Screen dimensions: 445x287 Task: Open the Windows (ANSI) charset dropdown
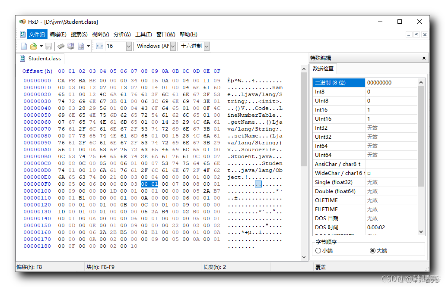pos(173,46)
